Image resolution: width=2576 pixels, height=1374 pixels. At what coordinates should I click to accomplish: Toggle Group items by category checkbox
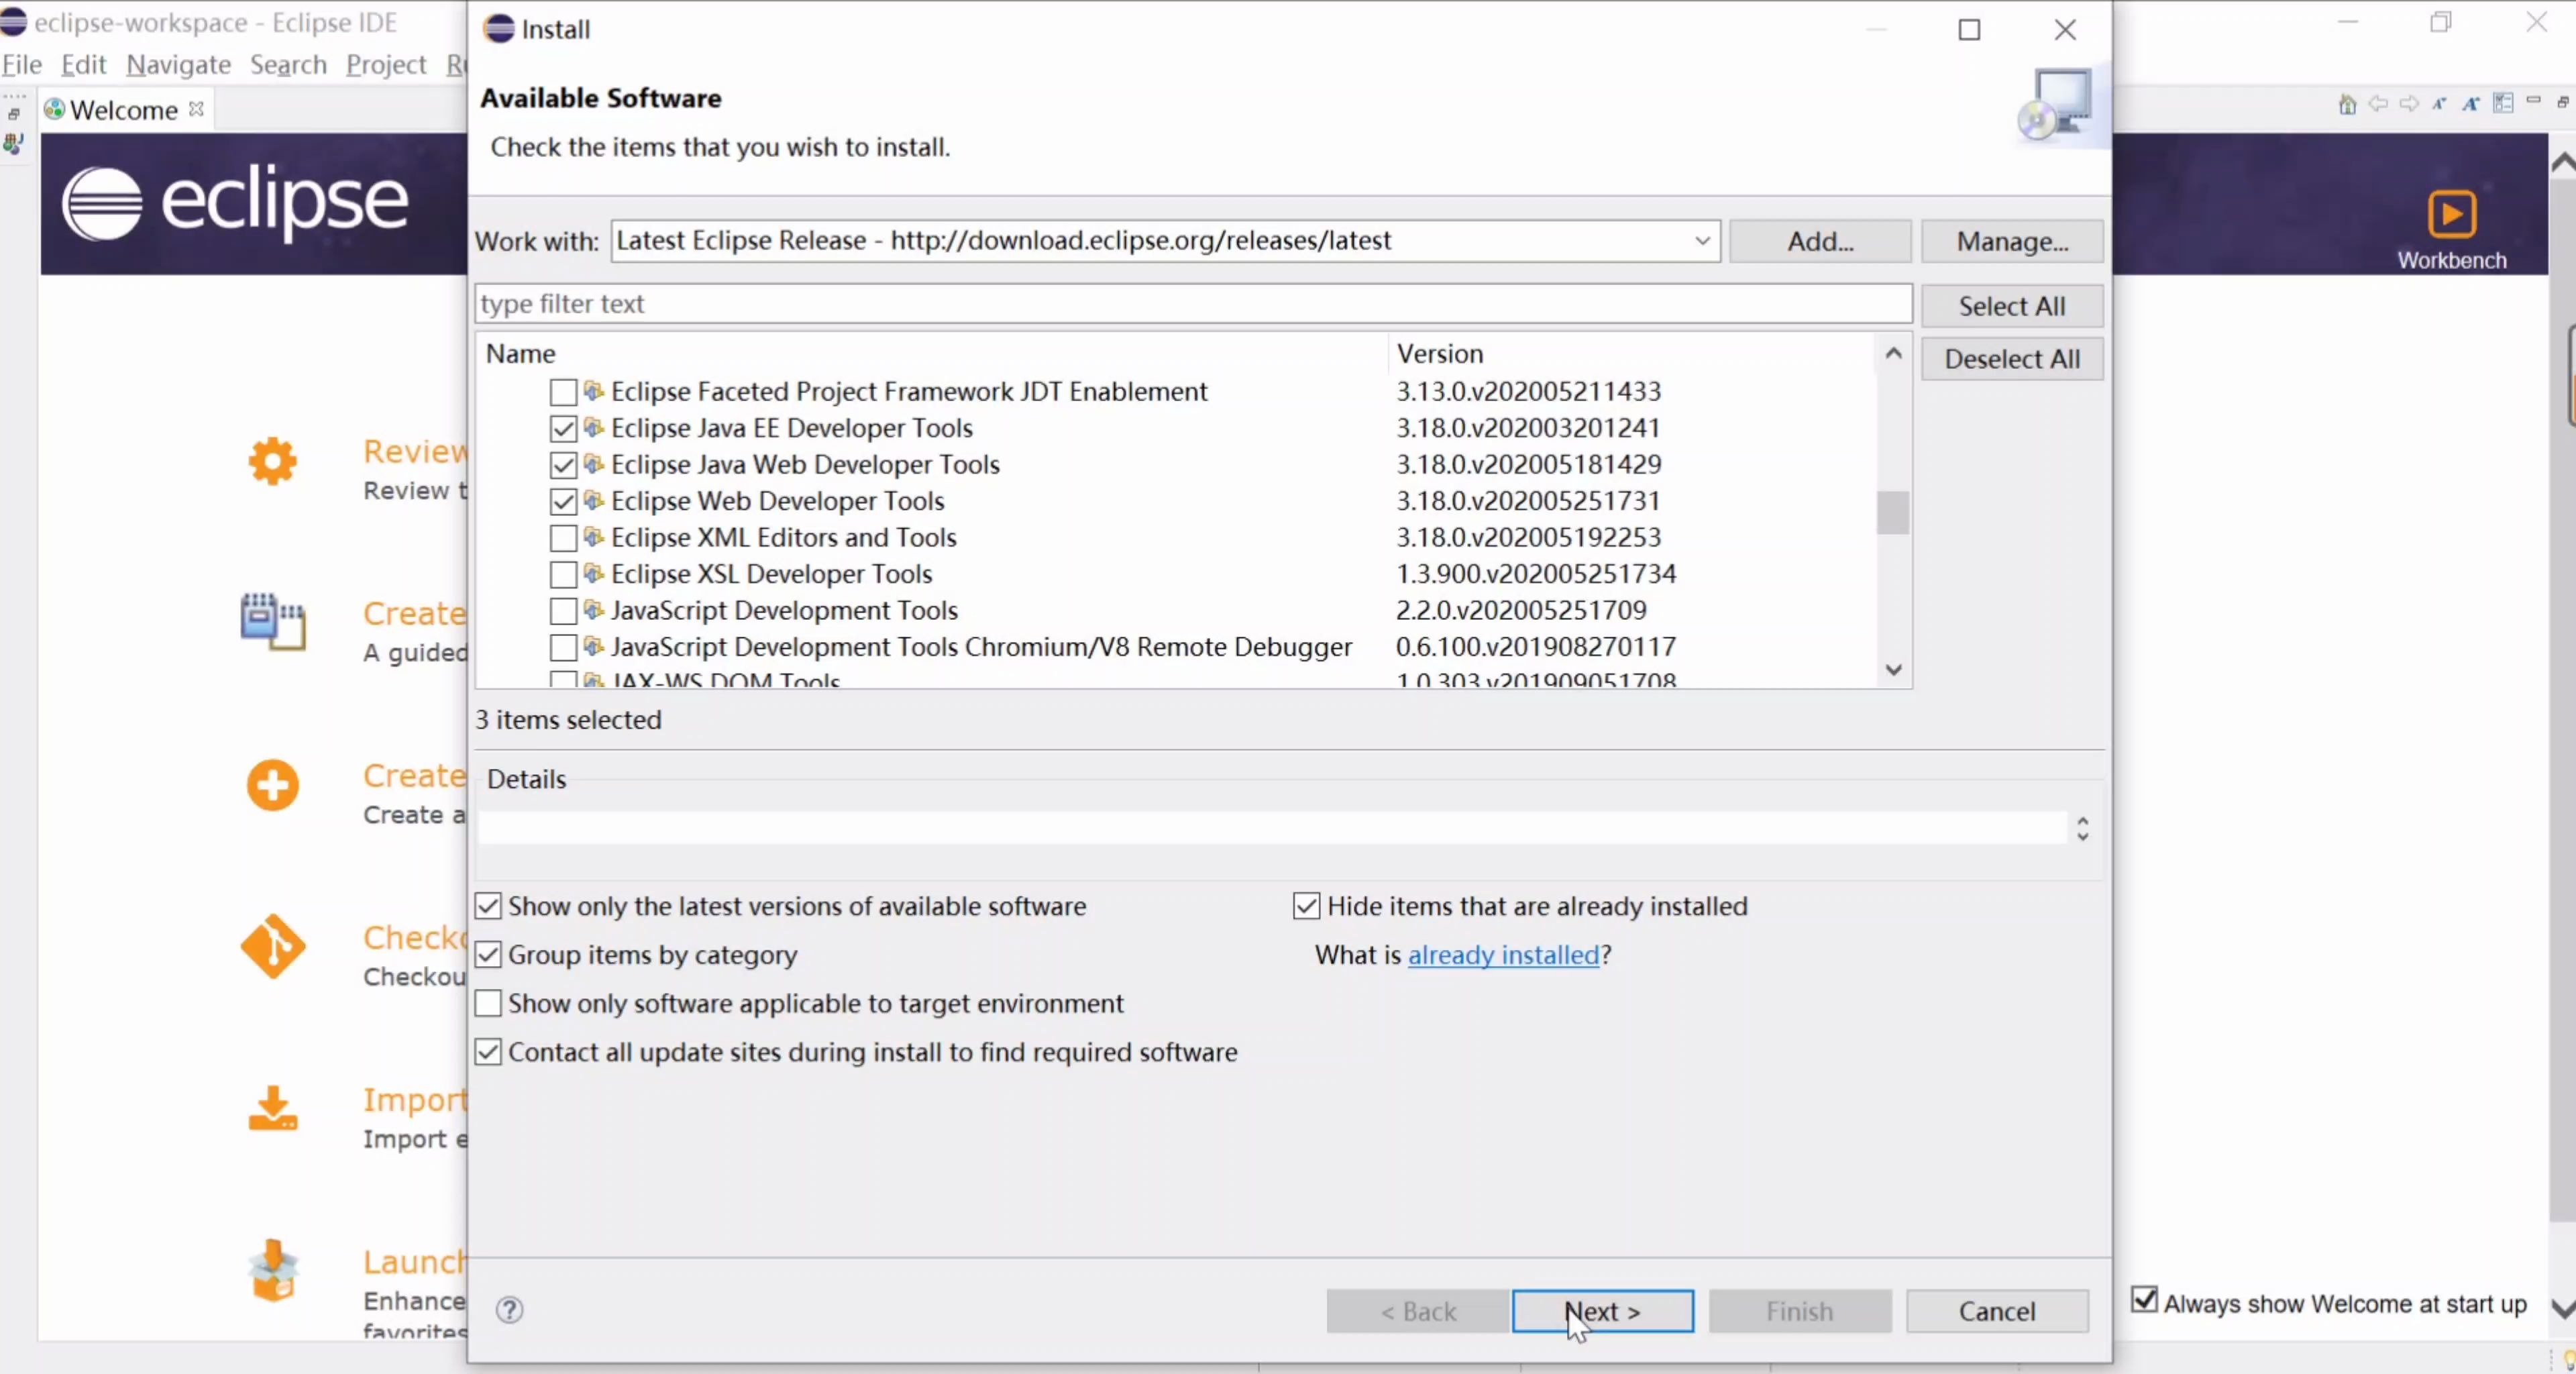click(488, 954)
